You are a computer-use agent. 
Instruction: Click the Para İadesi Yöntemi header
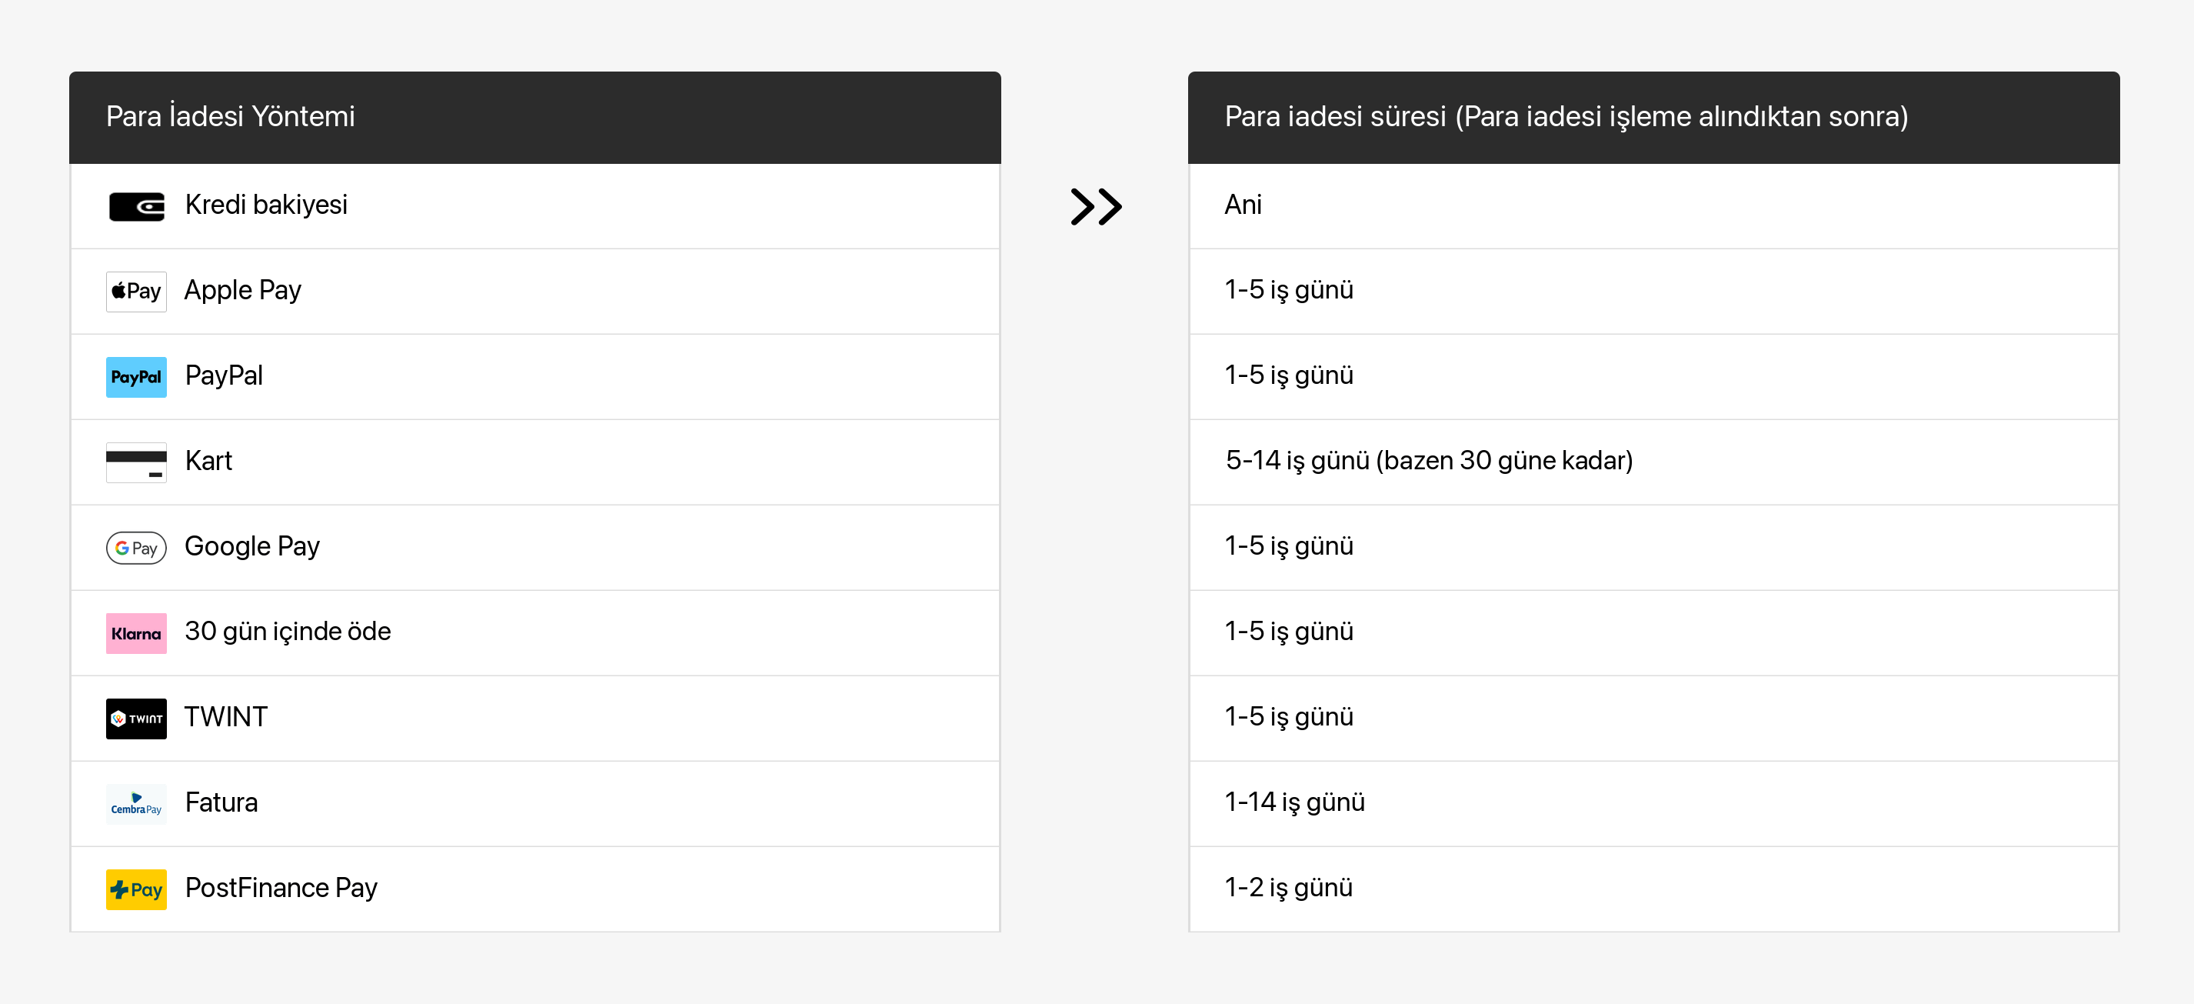tap(535, 118)
